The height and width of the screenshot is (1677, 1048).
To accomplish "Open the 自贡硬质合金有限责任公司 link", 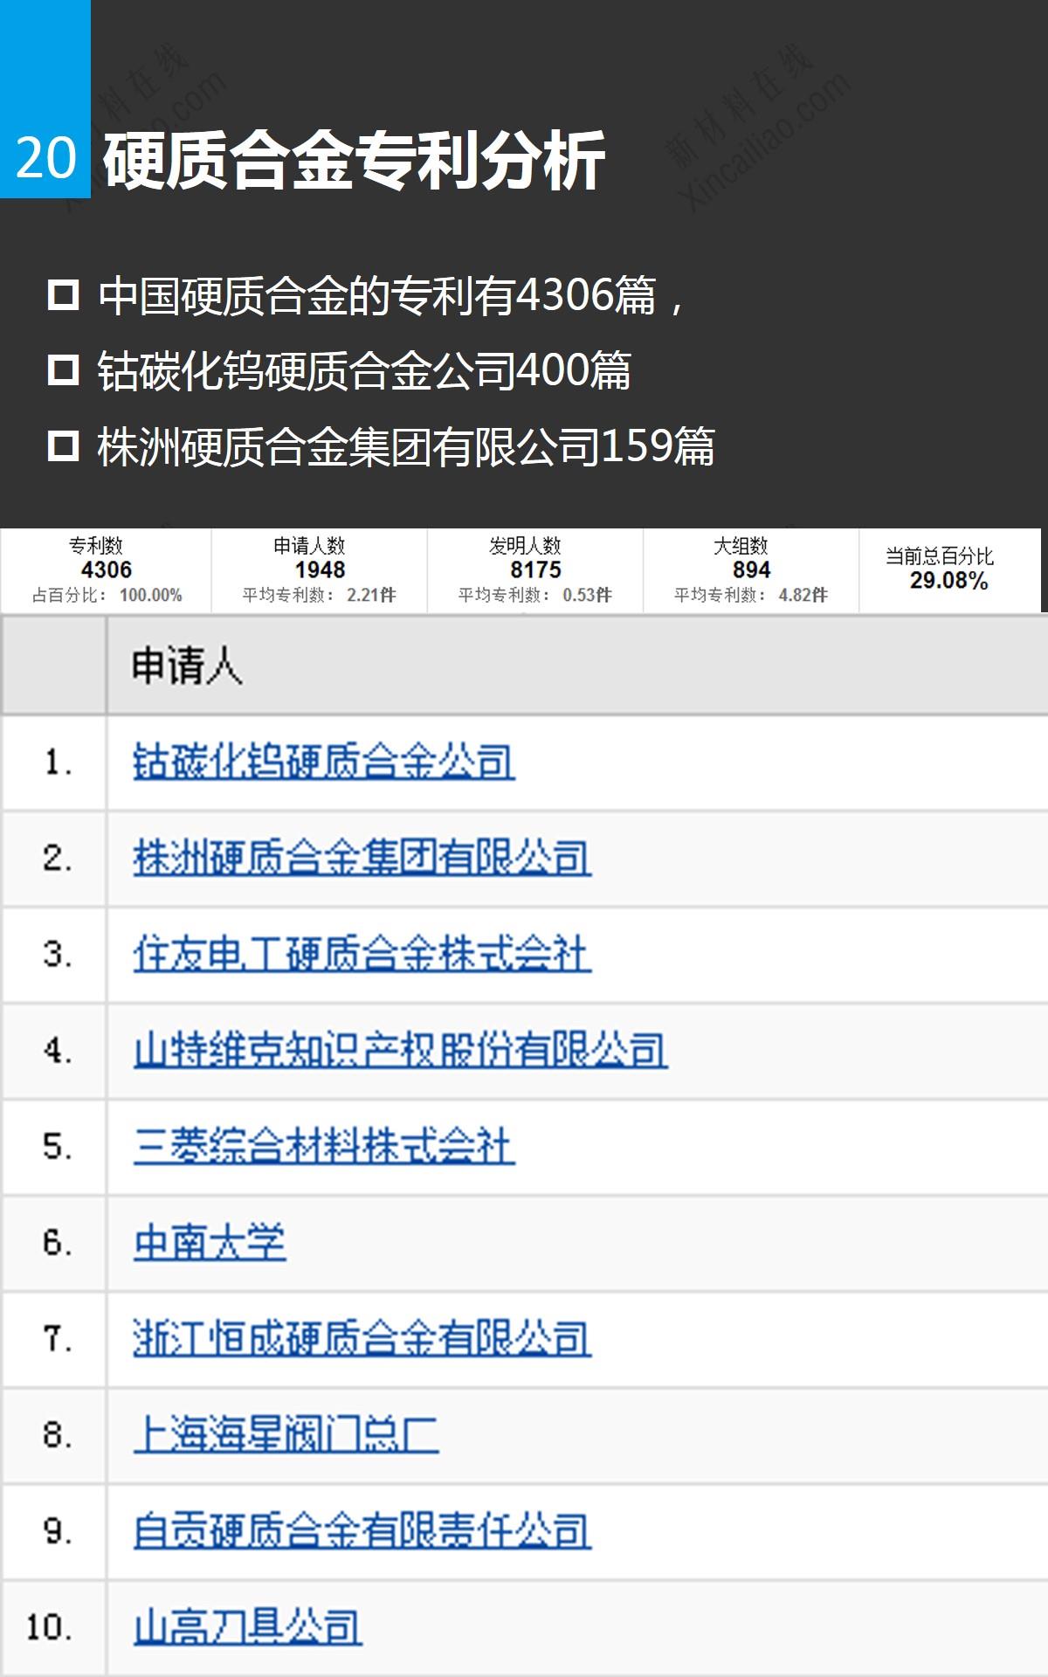I will (x=362, y=1530).
